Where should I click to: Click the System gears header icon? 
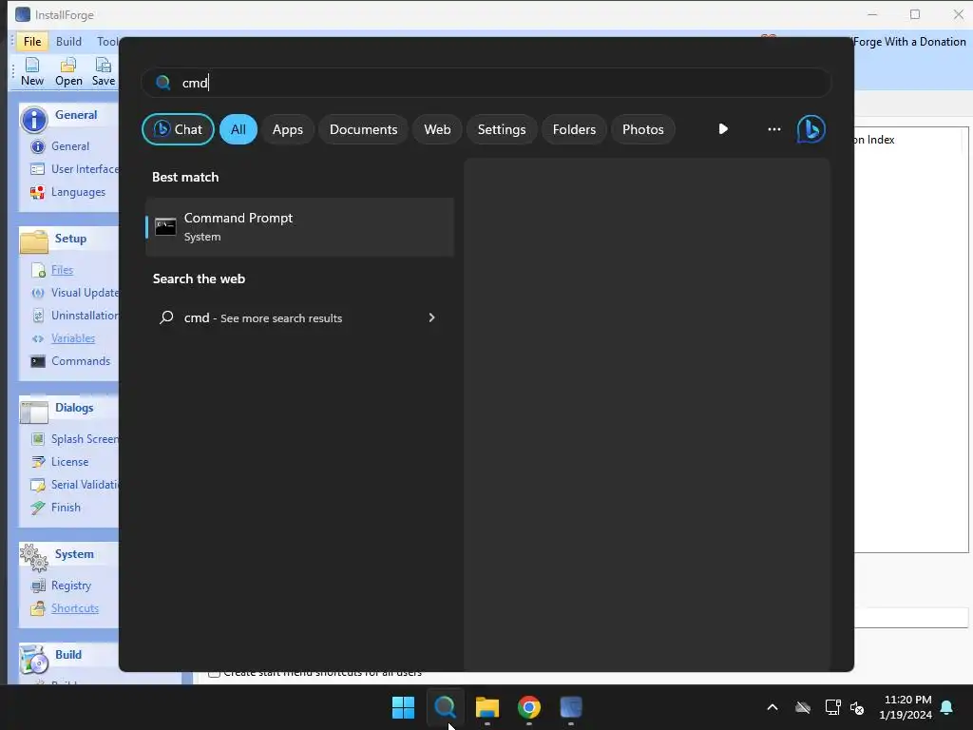33,557
